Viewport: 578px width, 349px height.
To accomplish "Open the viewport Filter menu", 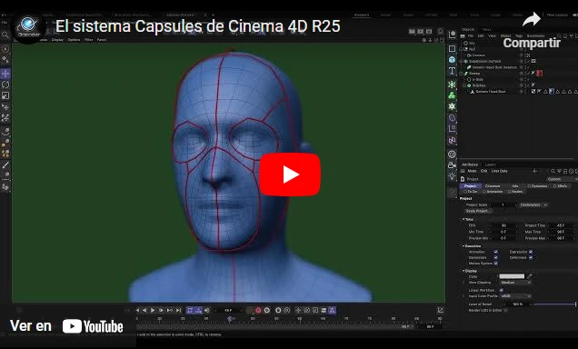I will click(x=88, y=39).
